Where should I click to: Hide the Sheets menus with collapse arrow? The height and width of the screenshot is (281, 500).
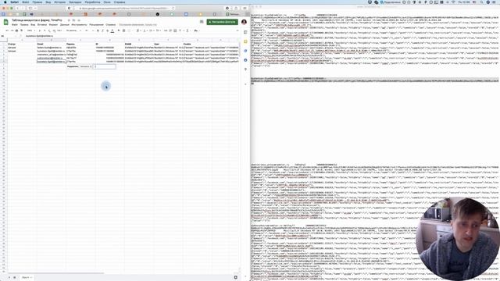coord(237,30)
